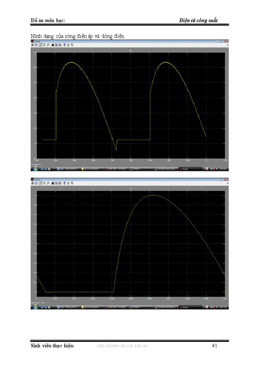Image resolution: width=265 pixels, height=365 pixels.
Task: Click Restore axes settings in upper Scope
Action: [x=60, y=46]
